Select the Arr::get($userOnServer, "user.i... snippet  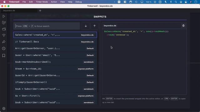[55, 49]
